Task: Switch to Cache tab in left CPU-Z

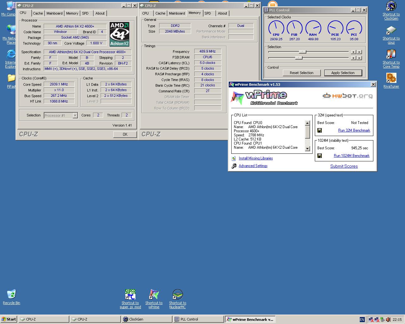Action: pyautogui.click(x=38, y=13)
